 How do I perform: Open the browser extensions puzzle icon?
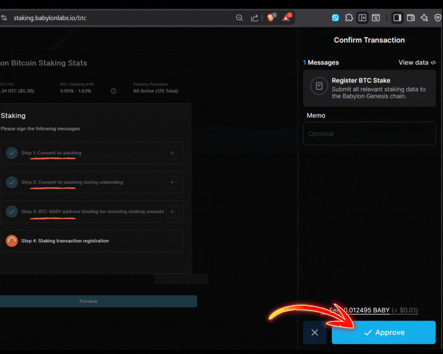click(349, 18)
